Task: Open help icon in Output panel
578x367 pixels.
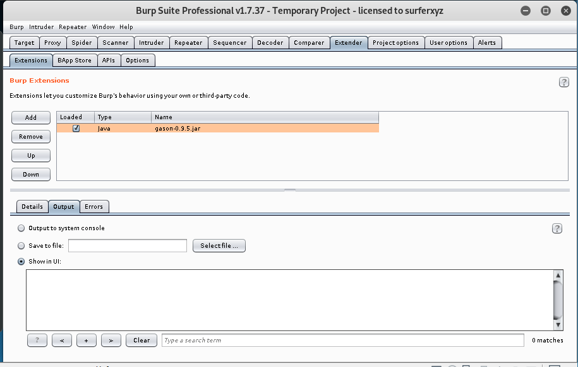Action: tap(557, 229)
